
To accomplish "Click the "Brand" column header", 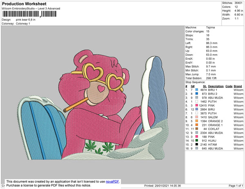I will [x=238, y=86].
